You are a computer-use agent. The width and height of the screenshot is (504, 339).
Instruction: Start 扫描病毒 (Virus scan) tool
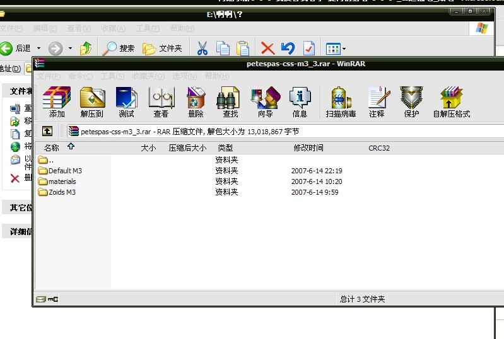(x=341, y=102)
